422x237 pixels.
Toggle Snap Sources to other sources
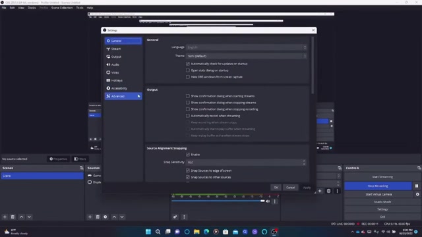click(x=187, y=177)
